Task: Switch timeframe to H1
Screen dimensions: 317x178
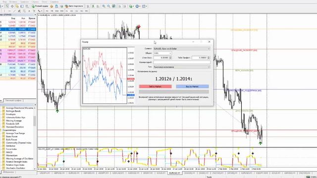Action: coord(67,11)
